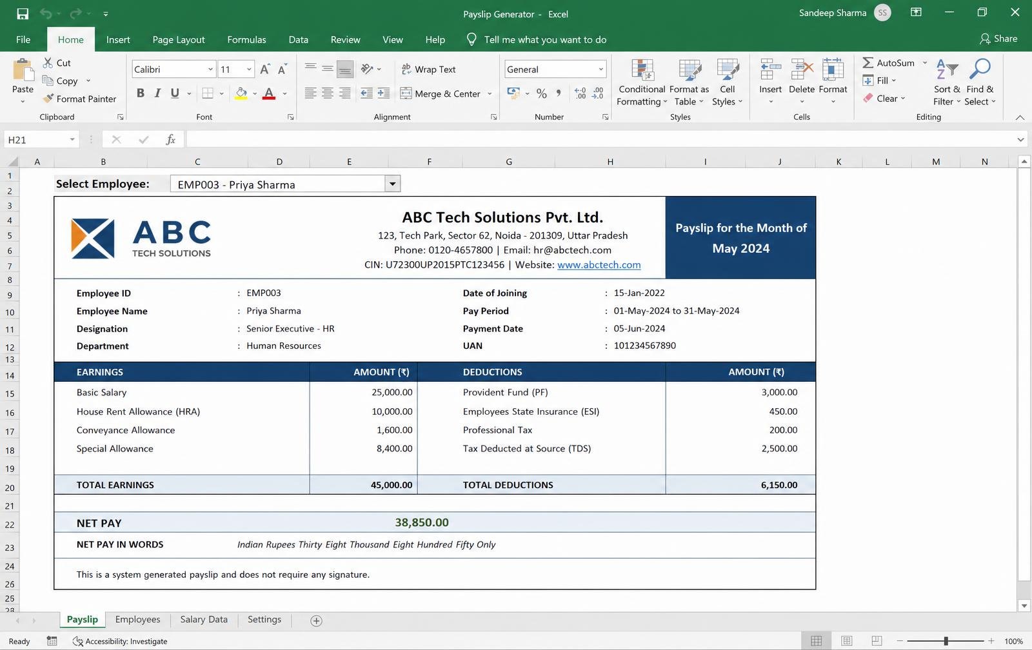This screenshot has width=1032, height=650.
Task: Apply the yellow Fill Color swatch
Action: (x=241, y=94)
